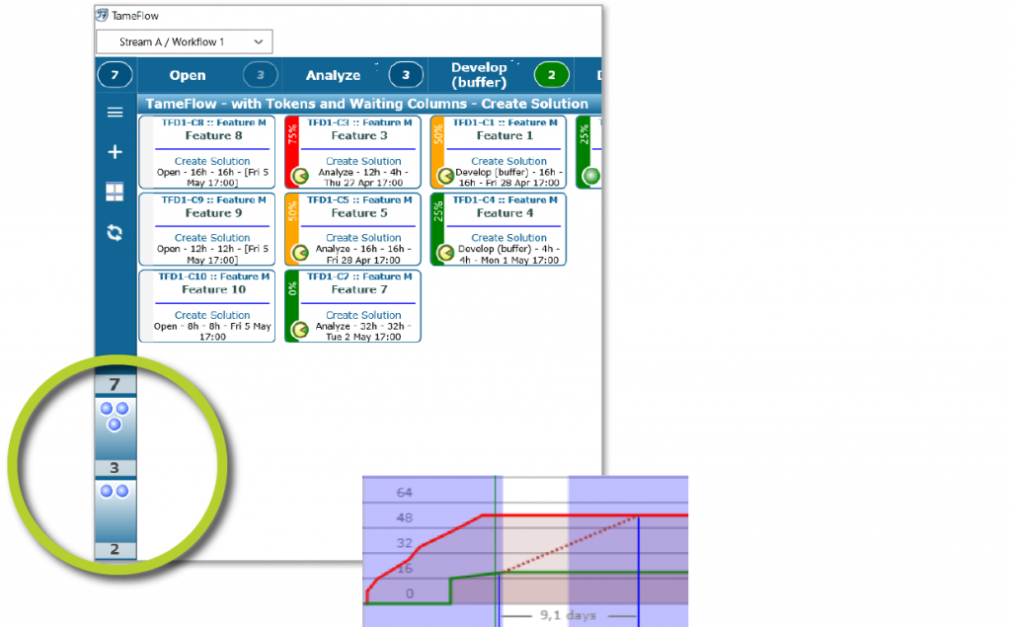The height and width of the screenshot is (627, 1011).
Task: Open Create Solution link on Feature 7 card
Action: pos(363,315)
